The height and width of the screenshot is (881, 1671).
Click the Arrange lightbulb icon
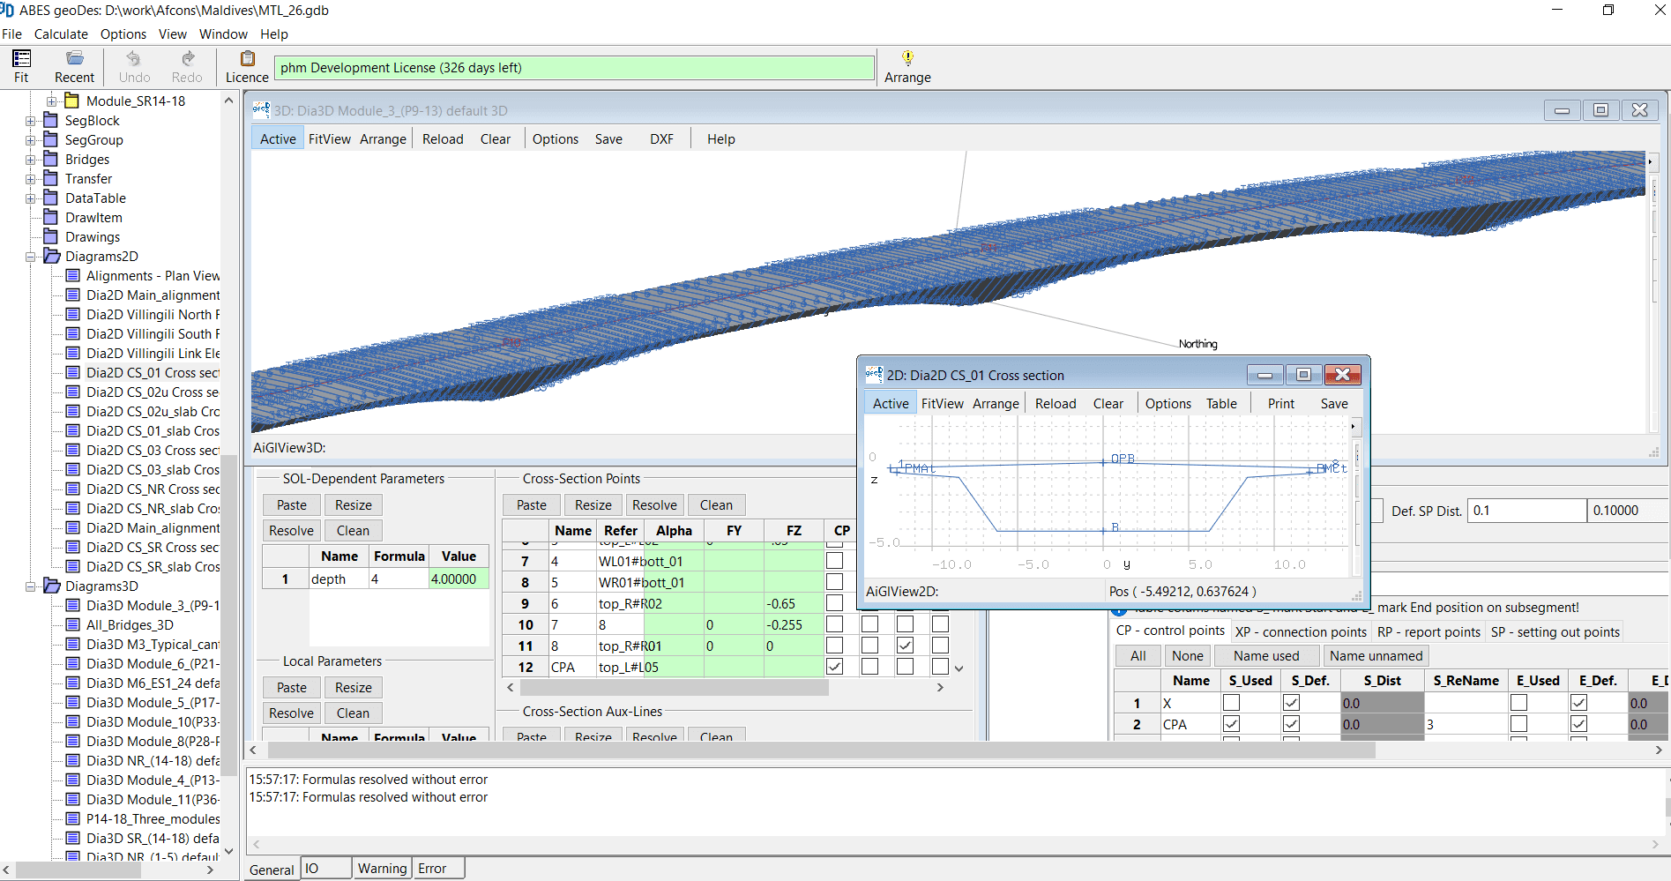coord(907,59)
